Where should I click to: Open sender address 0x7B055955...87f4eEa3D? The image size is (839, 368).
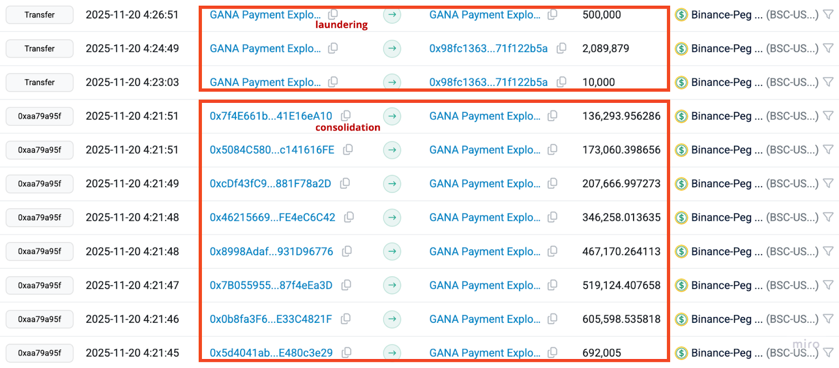(271, 285)
